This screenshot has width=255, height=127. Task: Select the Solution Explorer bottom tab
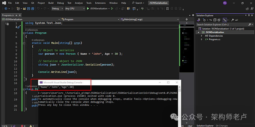205,126
